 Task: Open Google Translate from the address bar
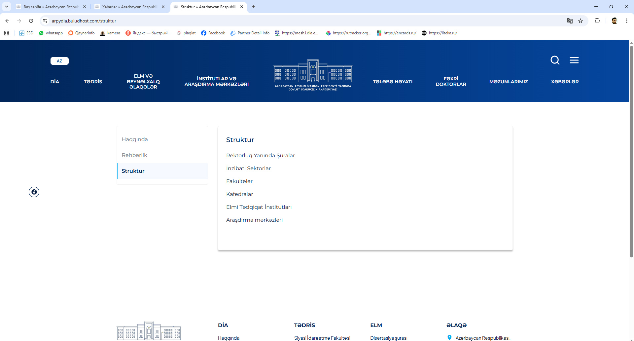[x=570, y=21]
